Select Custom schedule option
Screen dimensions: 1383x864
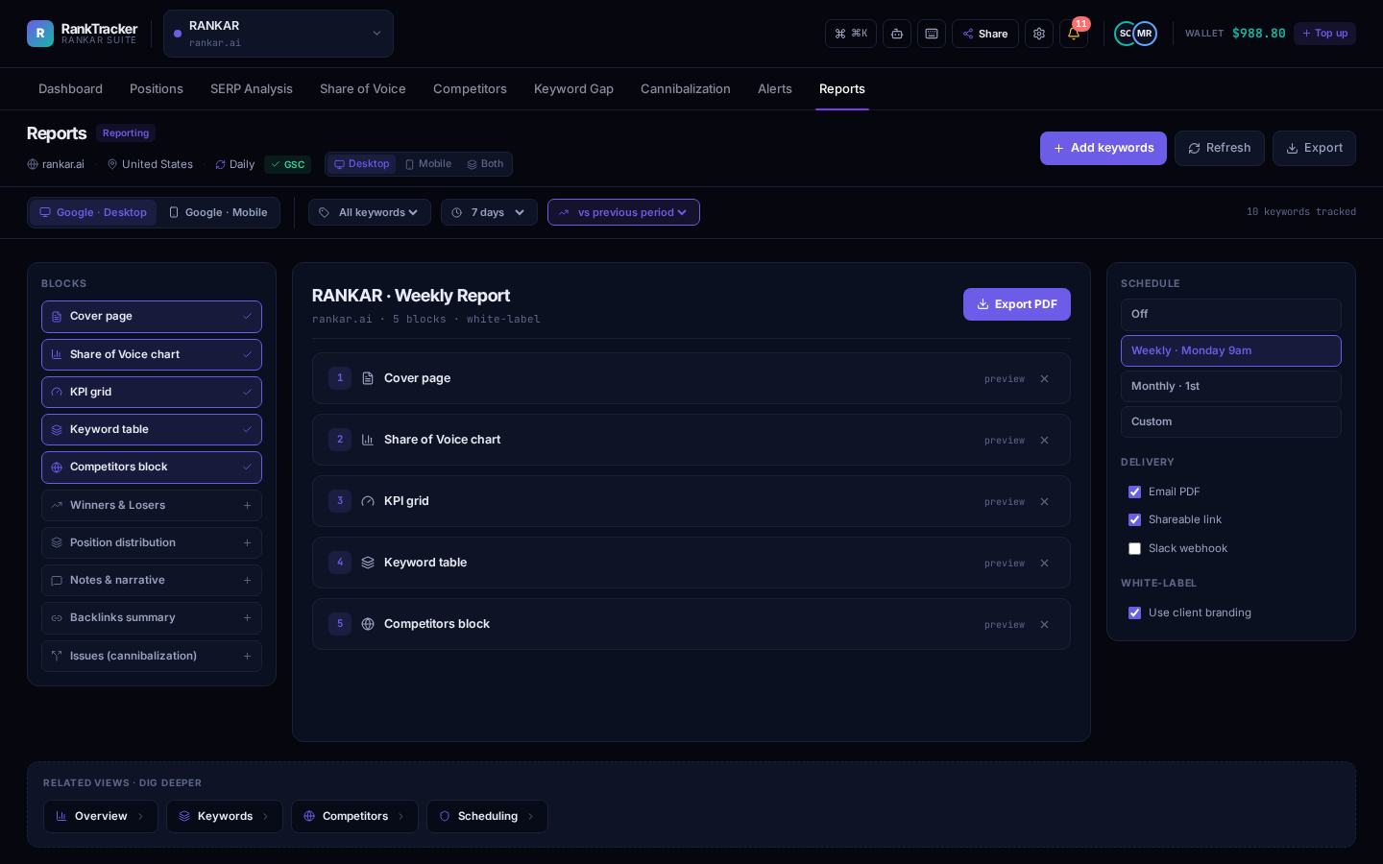click(1231, 421)
